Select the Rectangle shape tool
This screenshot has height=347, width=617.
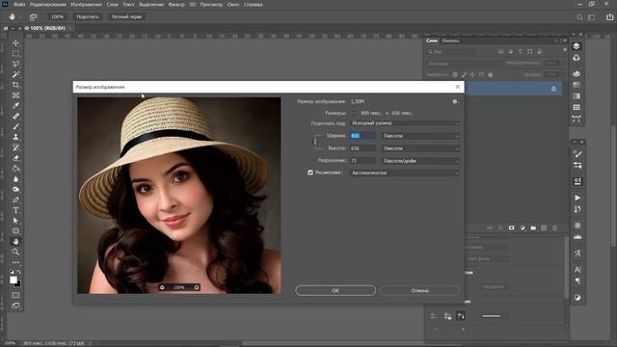(15, 231)
